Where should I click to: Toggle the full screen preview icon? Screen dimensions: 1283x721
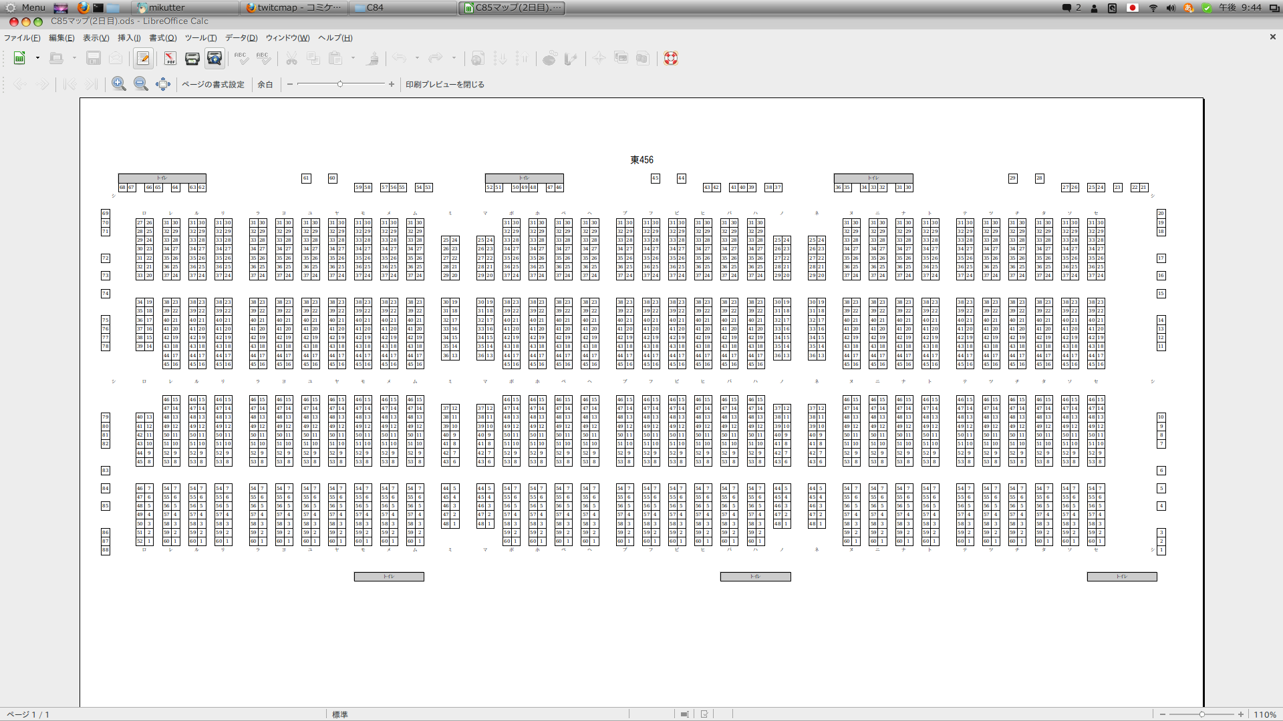163,84
